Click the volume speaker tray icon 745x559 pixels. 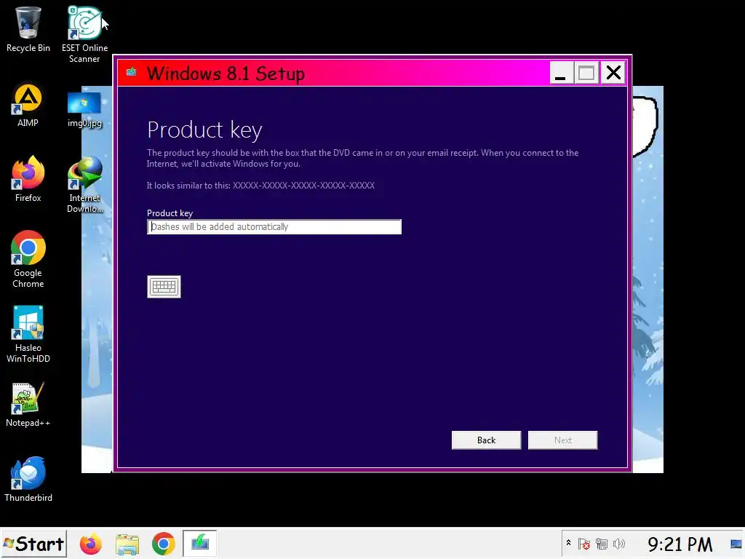tap(619, 544)
